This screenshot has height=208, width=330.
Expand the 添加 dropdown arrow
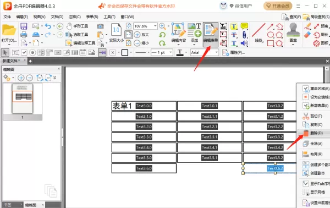pos(194,45)
